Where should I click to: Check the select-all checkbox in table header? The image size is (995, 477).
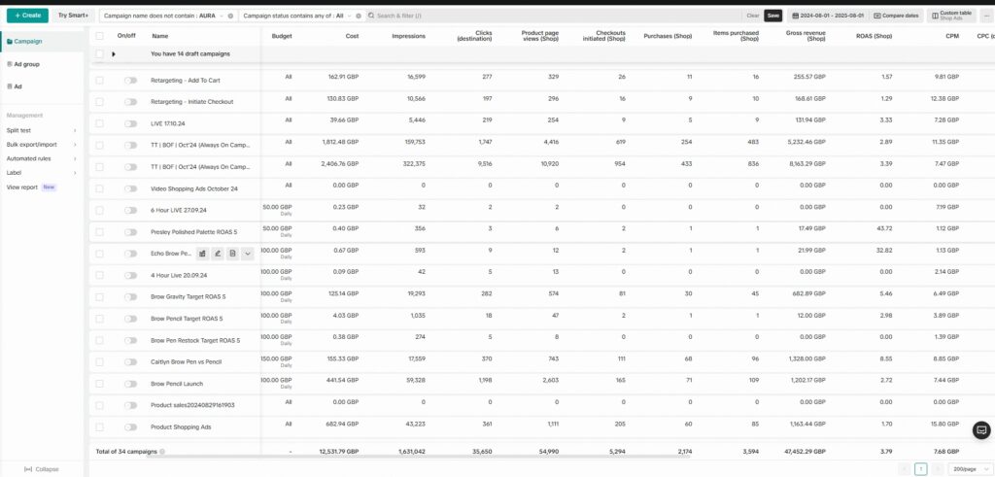point(99,35)
